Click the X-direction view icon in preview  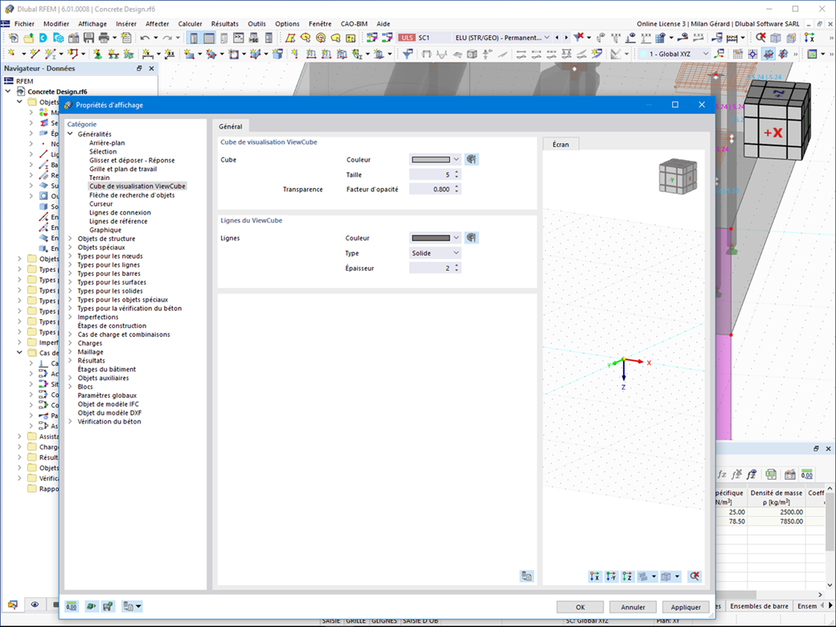pos(595,576)
